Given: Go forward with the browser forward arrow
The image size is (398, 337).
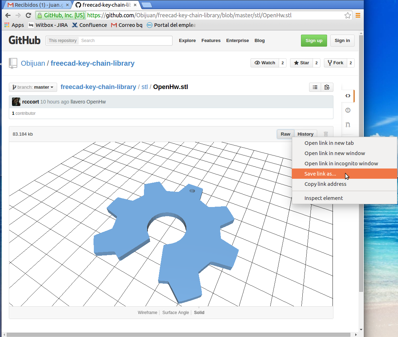Looking at the screenshot, I should (18, 16).
